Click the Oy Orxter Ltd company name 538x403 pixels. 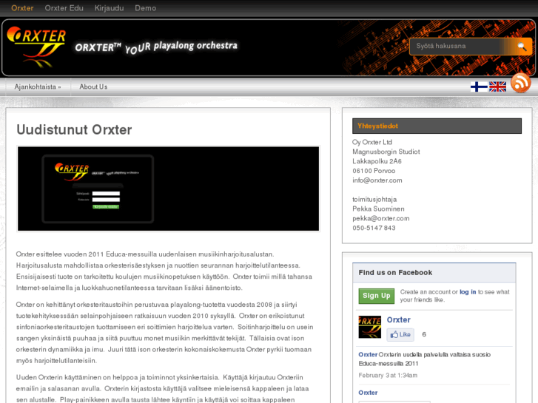(x=372, y=142)
